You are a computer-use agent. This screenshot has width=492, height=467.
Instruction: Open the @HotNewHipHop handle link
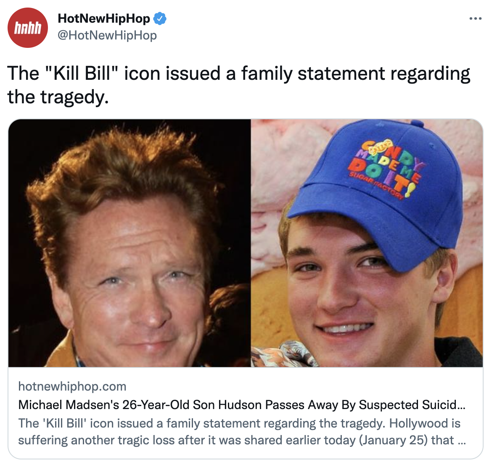(x=107, y=35)
